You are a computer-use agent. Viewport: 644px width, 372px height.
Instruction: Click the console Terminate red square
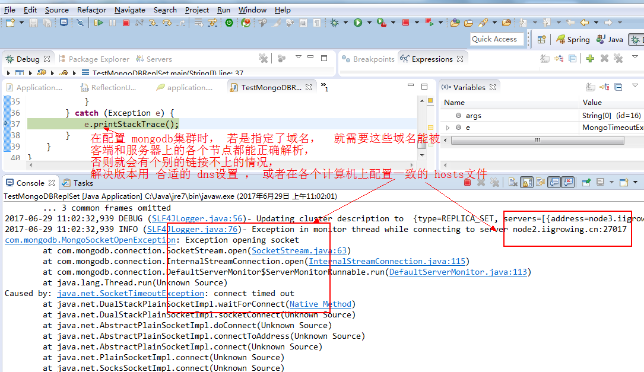[x=467, y=182]
